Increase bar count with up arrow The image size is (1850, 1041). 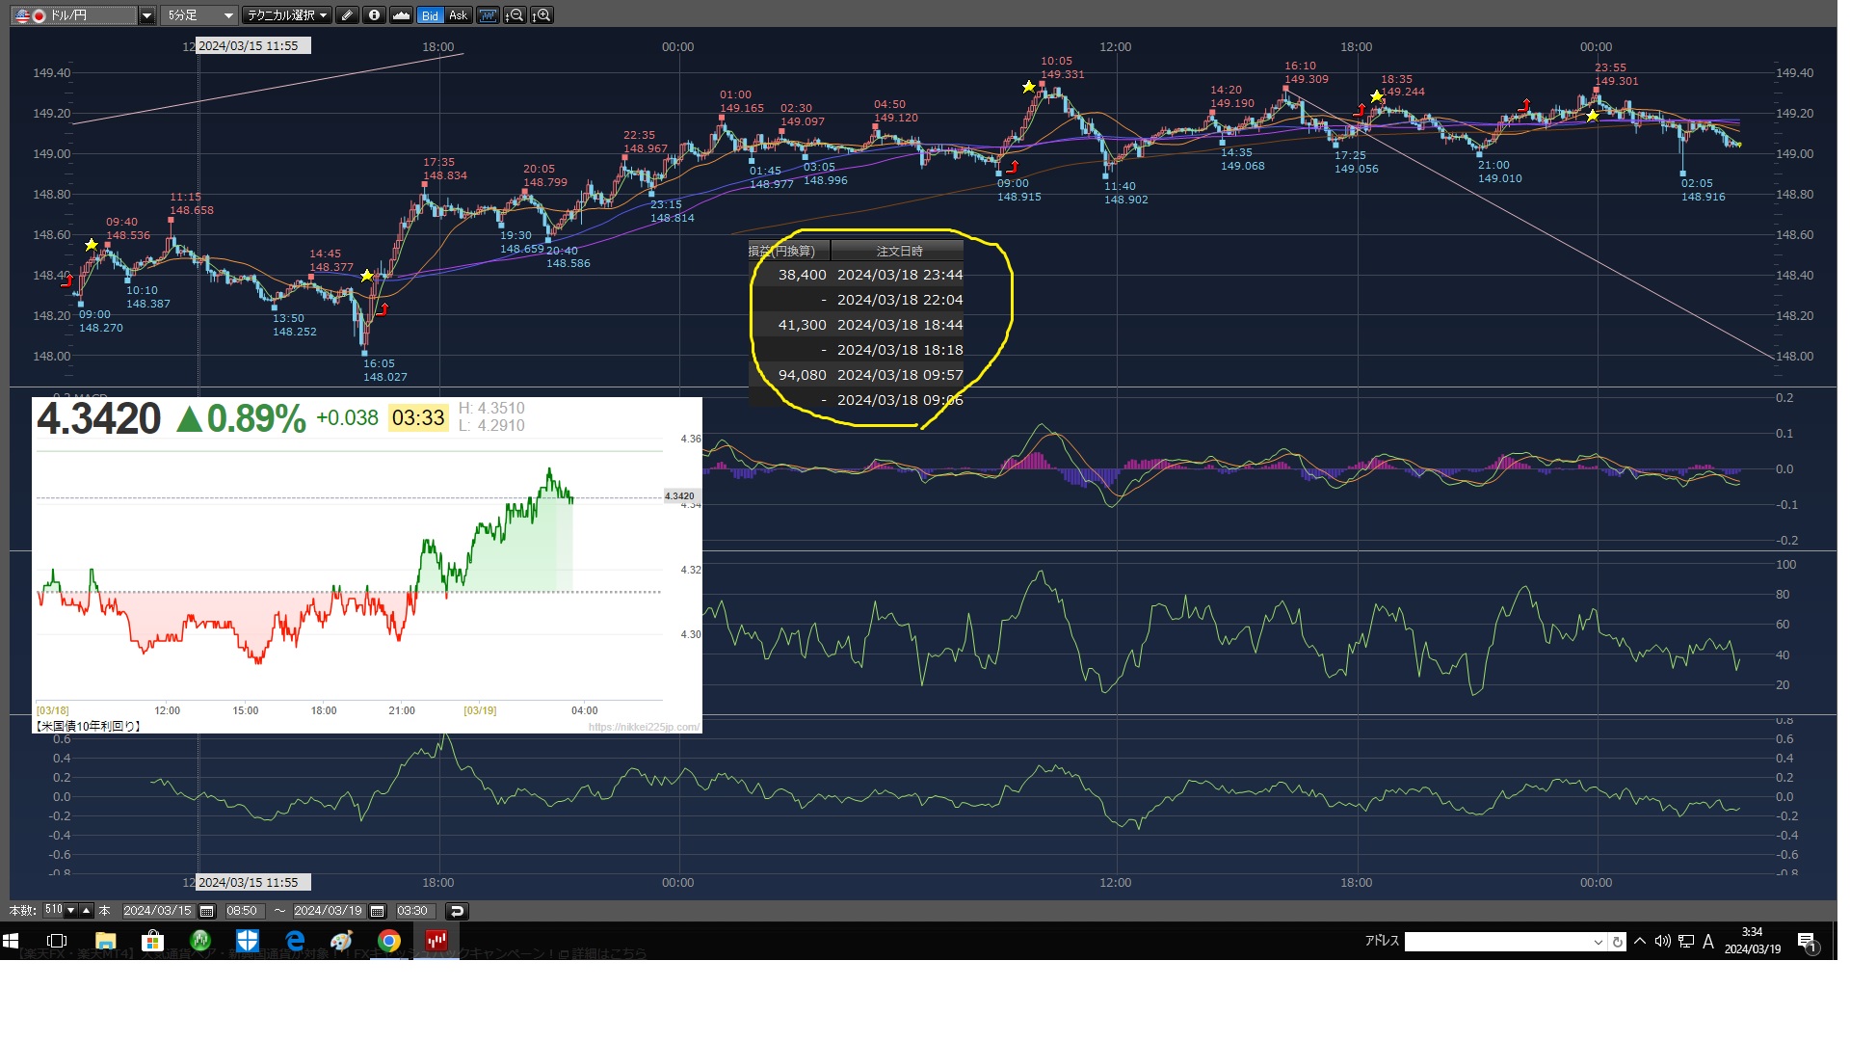coord(86,910)
